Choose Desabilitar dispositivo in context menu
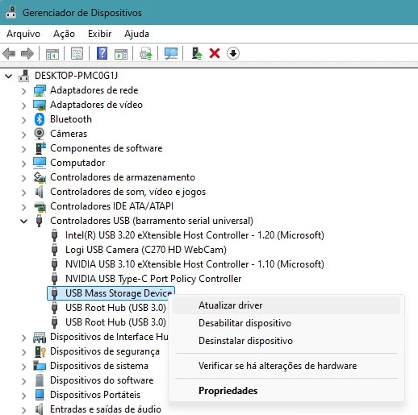This screenshot has height=415, width=418. [x=286, y=323]
